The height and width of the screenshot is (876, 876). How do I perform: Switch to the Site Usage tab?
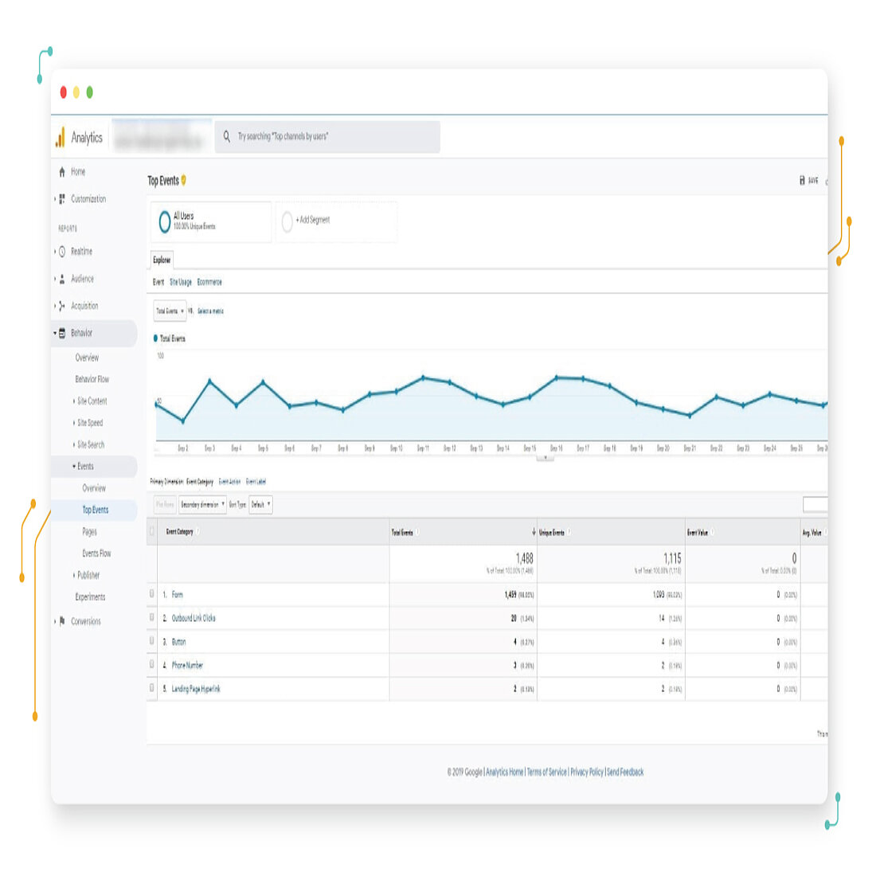tap(181, 282)
